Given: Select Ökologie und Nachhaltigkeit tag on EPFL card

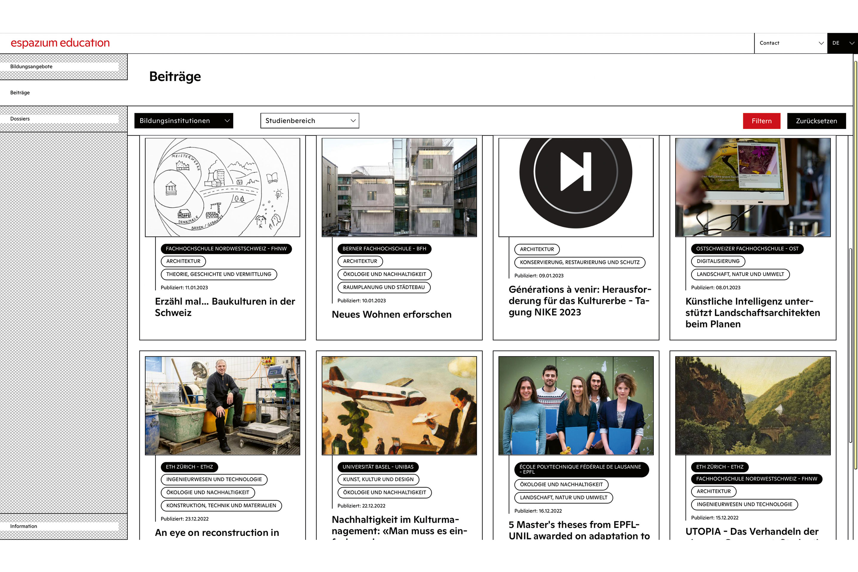Looking at the screenshot, I should pos(561,484).
